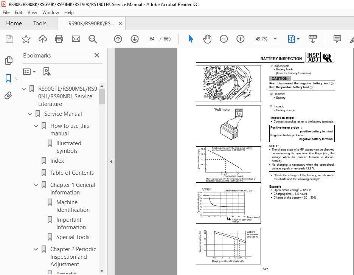Click the BATTERY INSPECTION page heading

(281, 59)
